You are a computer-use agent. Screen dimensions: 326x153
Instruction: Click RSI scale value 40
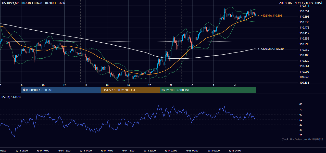click(x=301, y=125)
